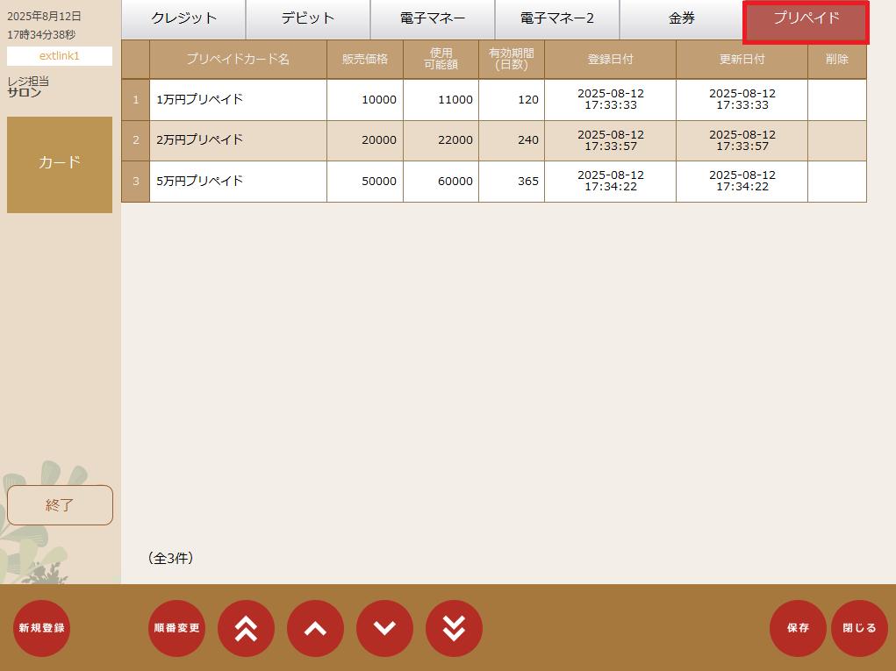Go to the 電子マネー2 tab
Screen dimensions: 896x671
557,19
